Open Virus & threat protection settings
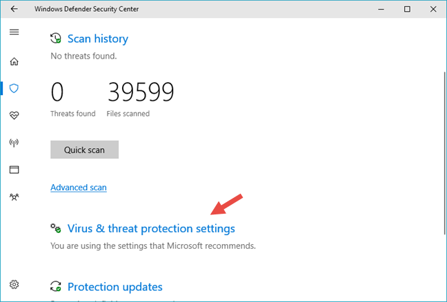Screen dimensions: 447x302 [151, 228]
